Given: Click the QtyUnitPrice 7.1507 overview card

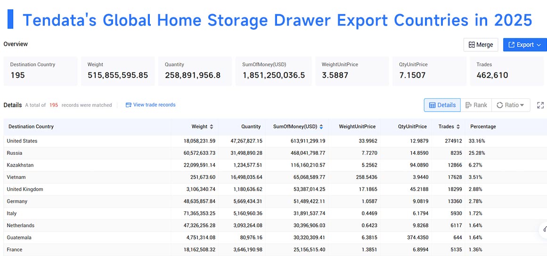Looking at the screenshot, I should click(429, 71).
